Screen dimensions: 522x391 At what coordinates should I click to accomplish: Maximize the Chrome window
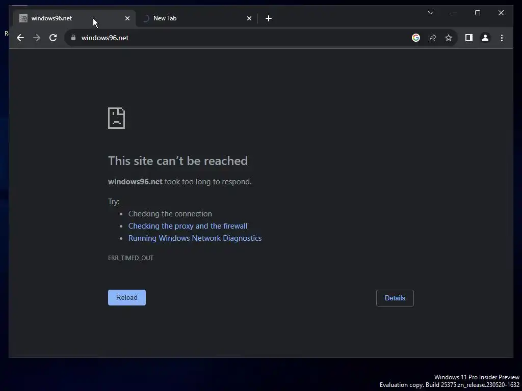(477, 13)
